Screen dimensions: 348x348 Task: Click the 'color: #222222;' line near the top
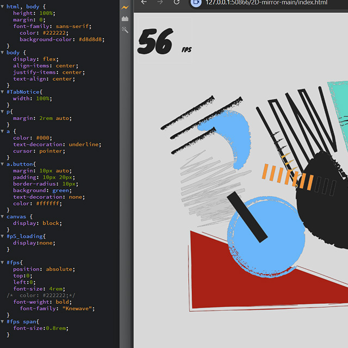tap(44, 33)
